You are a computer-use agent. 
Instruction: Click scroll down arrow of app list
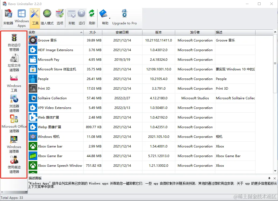275,171
